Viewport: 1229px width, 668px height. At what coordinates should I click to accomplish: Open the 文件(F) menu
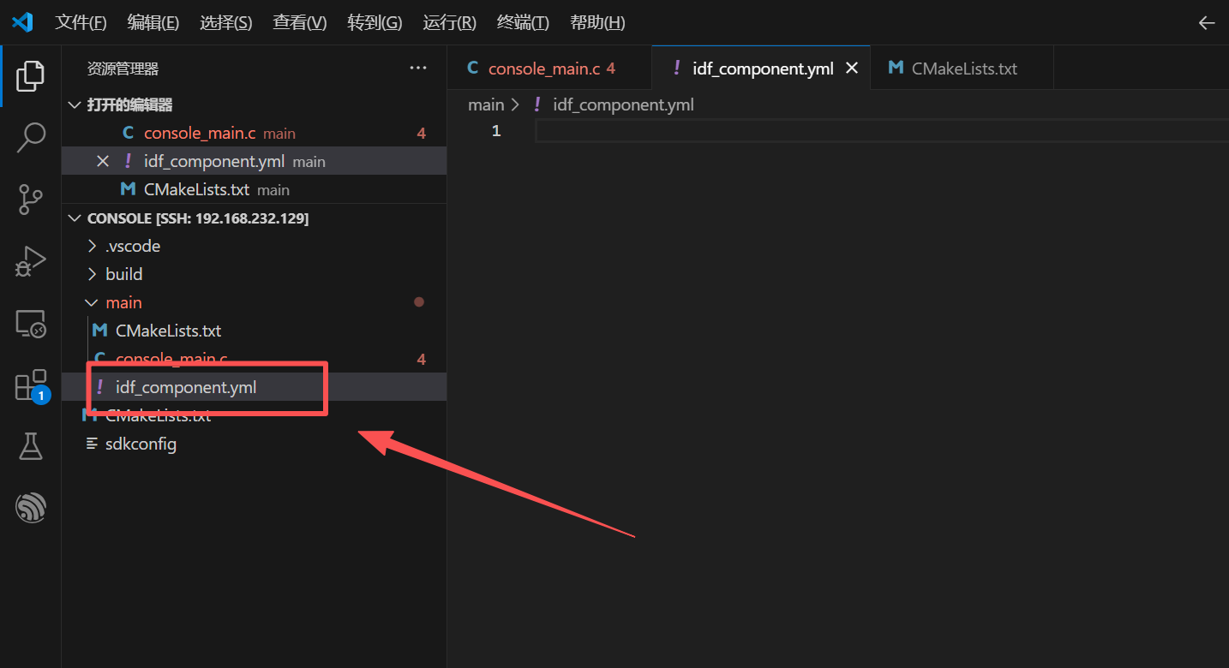pyautogui.click(x=81, y=23)
